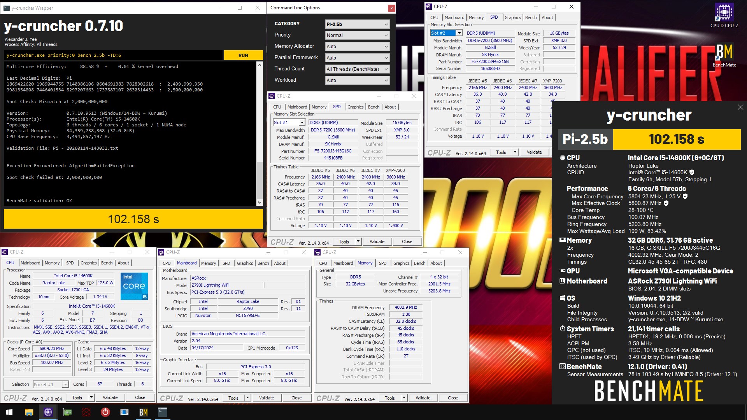Viewport: 747px width, 420px height.
Task: Close the Command Line Options window
Action: coord(391,8)
